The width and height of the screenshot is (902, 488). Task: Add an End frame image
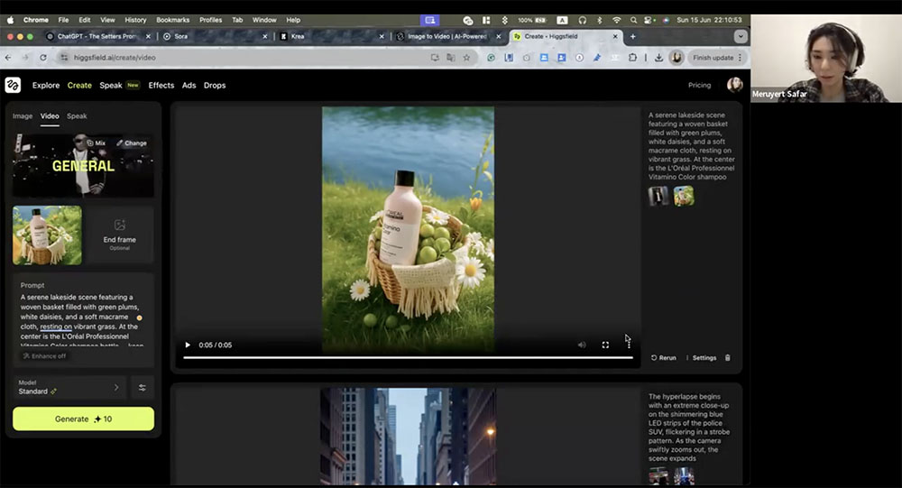[x=119, y=235]
